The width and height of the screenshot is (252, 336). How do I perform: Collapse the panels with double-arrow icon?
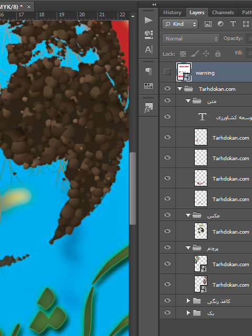(x=154, y=4)
